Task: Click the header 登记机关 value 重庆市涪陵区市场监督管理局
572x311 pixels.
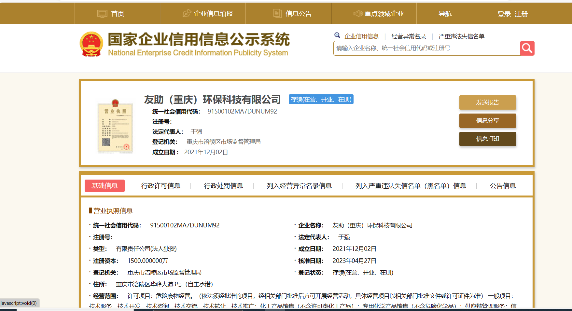Action: click(x=223, y=142)
